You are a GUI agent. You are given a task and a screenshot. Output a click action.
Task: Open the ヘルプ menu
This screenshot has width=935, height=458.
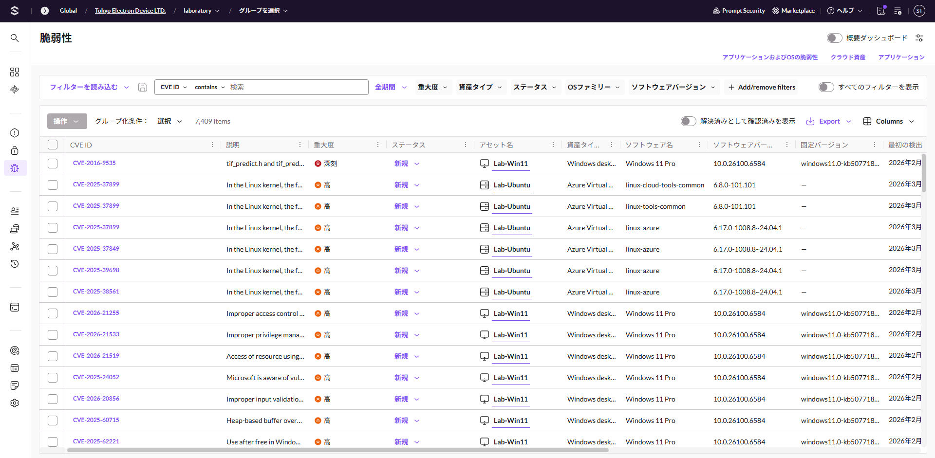click(x=845, y=11)
